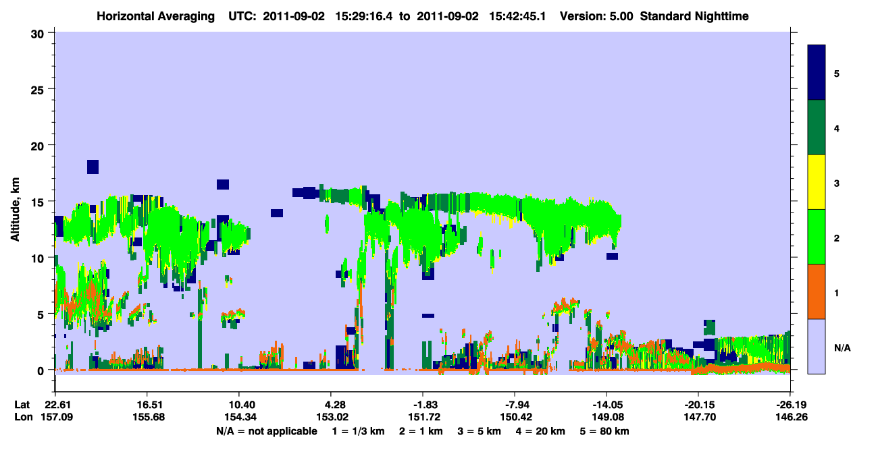Click the bright green level 2 legend swatch
The width and height of the screenshot is (878, 450).
click(817, 237)
